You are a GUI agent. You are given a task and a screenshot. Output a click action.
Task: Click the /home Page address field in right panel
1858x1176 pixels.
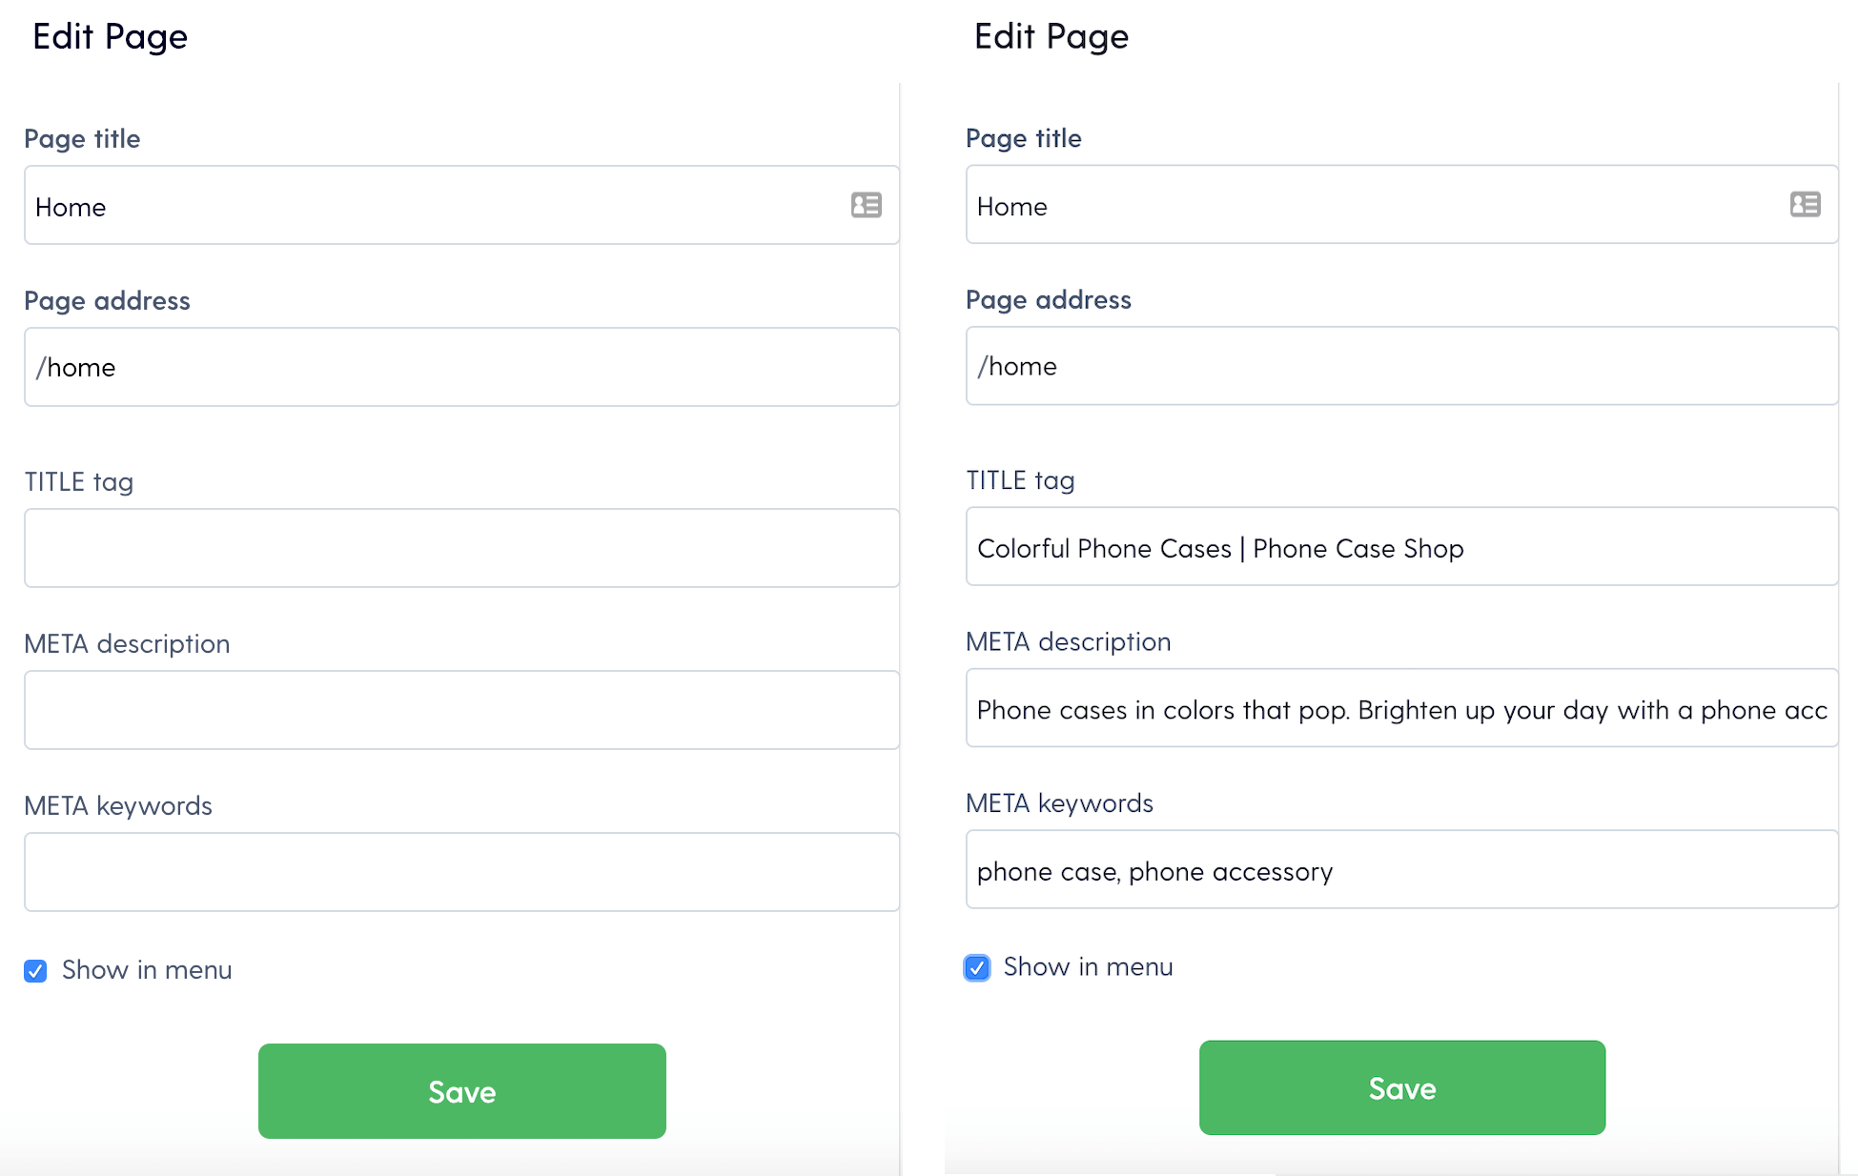tap(1401, 366)
